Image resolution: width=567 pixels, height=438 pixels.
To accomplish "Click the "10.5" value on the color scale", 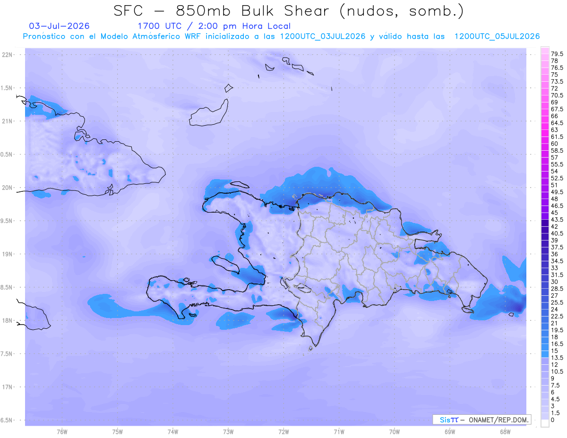I will click(x=557, y=371).
